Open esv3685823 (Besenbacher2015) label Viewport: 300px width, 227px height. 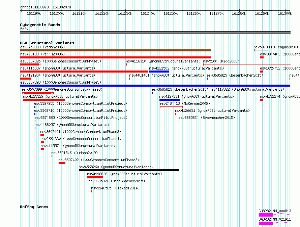tap(180, 89)
